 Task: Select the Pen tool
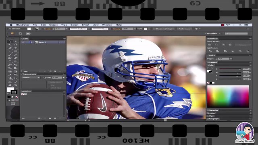coord(10,48)
